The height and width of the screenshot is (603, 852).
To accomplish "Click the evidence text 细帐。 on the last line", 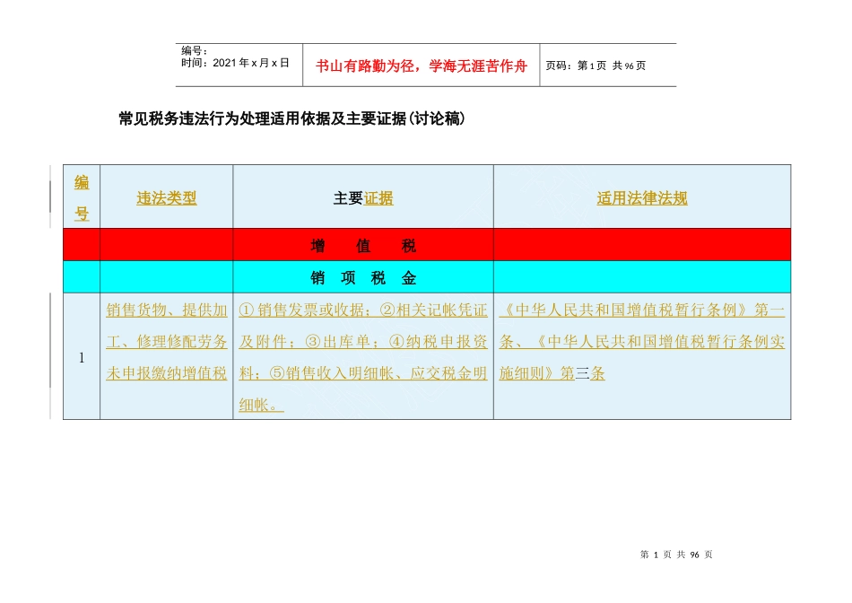I will click(x=261, y=405).
